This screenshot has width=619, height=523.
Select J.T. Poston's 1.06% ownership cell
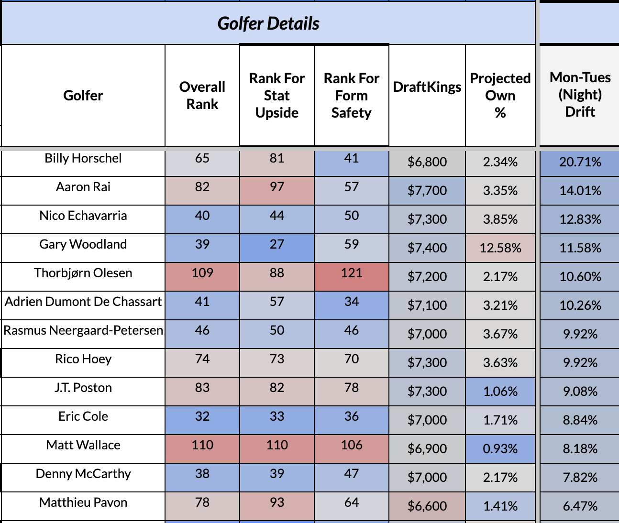coord(500,392)
